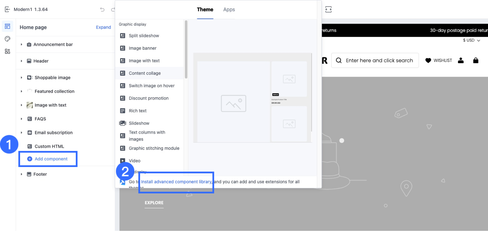Click the search magnifier icon in preview

(x=339, y=61)
